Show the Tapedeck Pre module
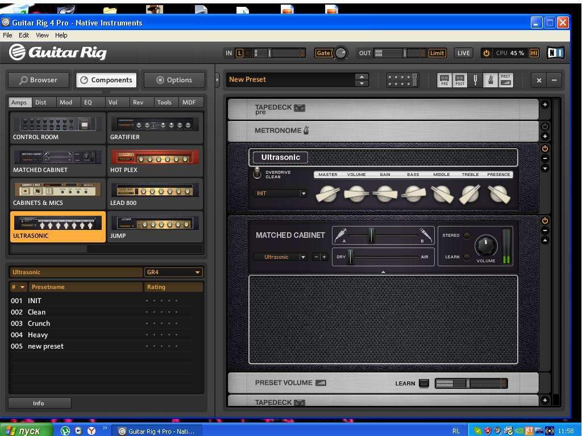This screenshot has height=436, width=582. [444, 81]
